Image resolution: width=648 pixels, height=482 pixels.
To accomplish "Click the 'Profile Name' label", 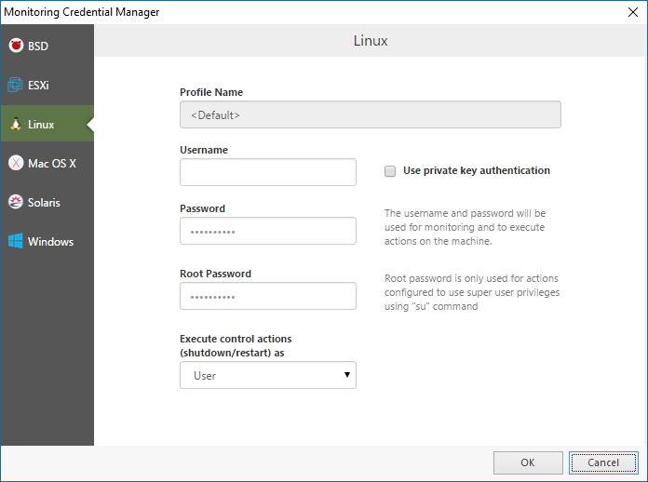I will point(211,92).
